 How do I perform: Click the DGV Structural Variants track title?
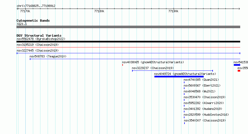pos(39,36)
